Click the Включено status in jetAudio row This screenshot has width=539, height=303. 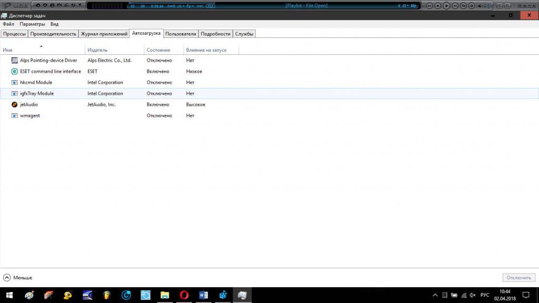point(158,104)
